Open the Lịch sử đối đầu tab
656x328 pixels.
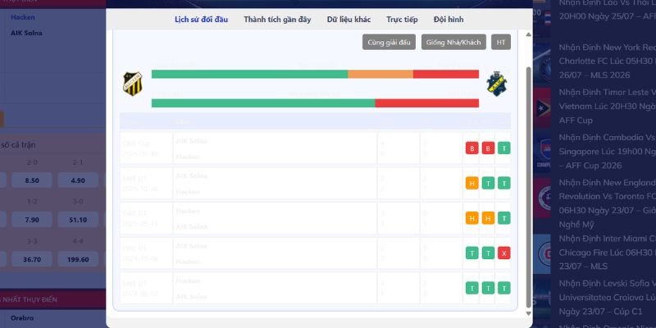201,20
